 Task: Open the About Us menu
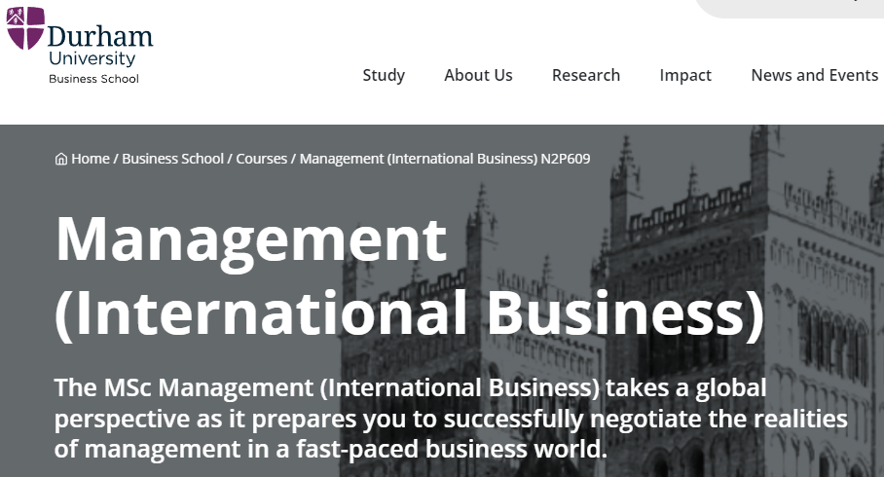pos(478,75)
